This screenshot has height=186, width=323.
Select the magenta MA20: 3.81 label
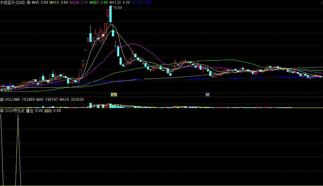pyautogui.click(x=78, y=2)
